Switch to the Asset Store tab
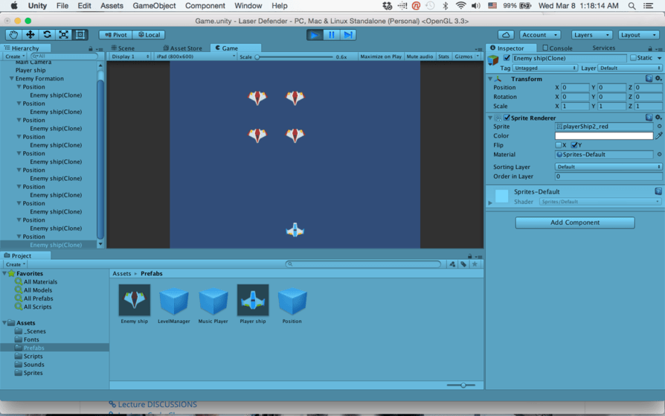Viewport: 665px width, 416px height. pyautogui.click(x=182, y=48)
